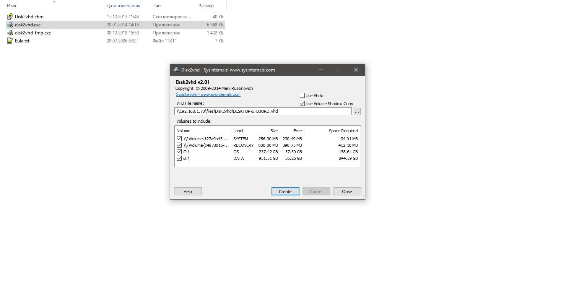This screenshot has height=299, width=579.
Task: Uncheck the SYSTEM volume checkbox
Action: pyautogui.click(x=179, y=139)
